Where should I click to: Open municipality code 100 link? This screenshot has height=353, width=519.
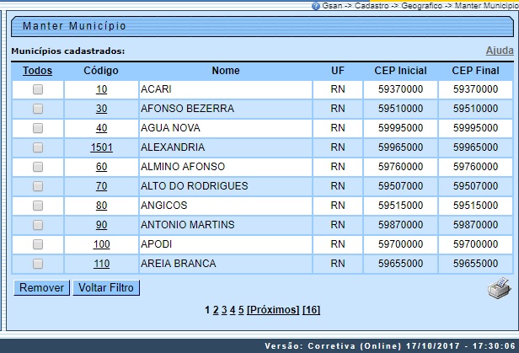[101, 244]
